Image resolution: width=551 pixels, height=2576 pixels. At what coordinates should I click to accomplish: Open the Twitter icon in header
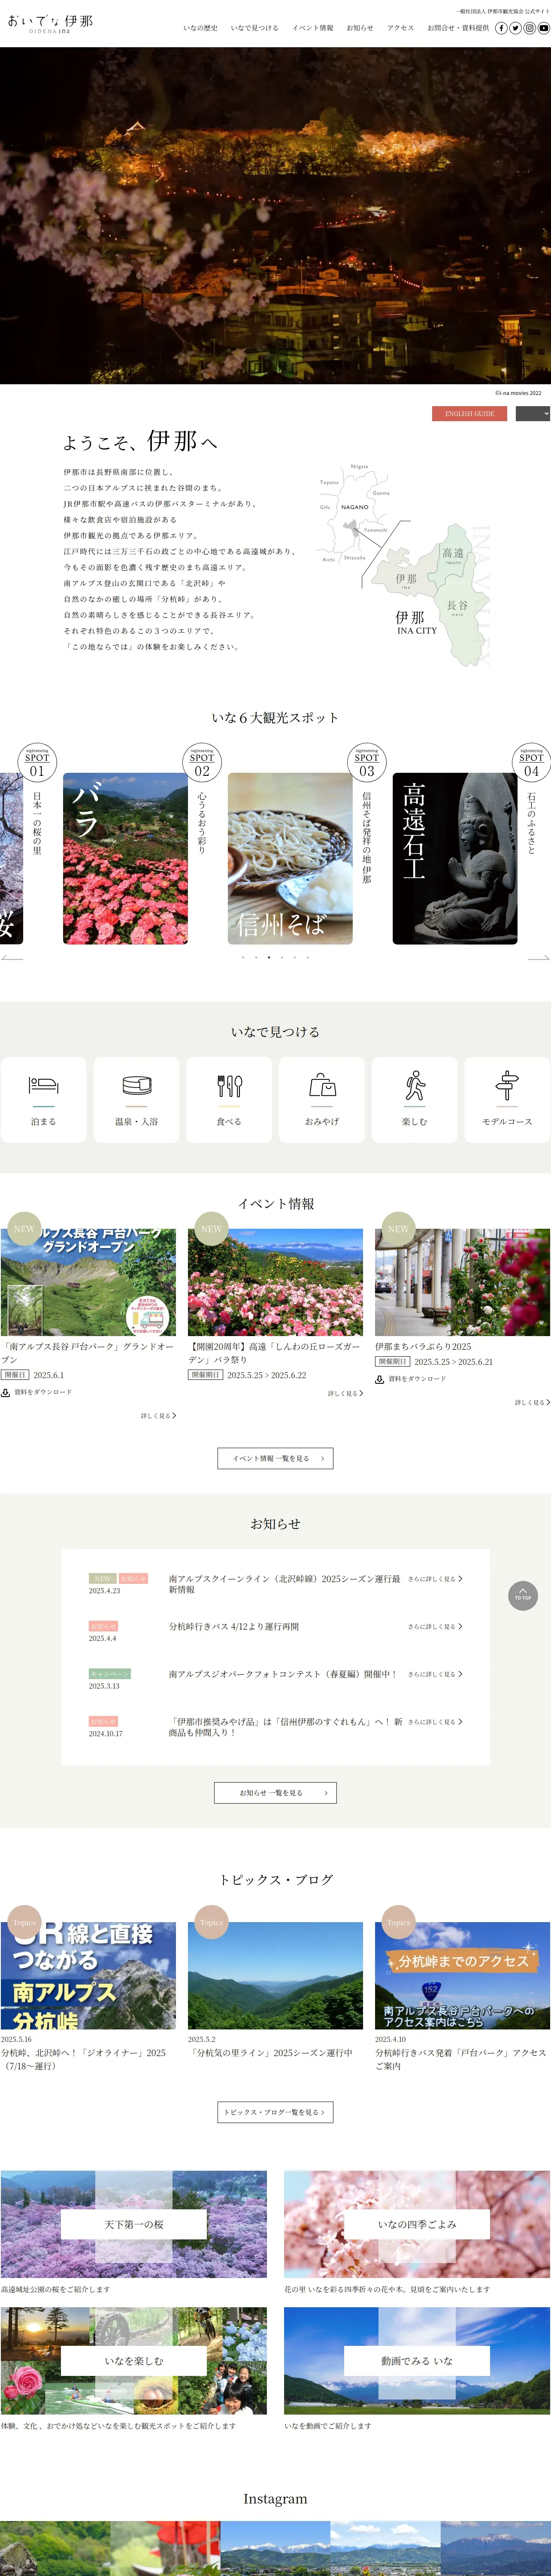[x=516, y=28]
